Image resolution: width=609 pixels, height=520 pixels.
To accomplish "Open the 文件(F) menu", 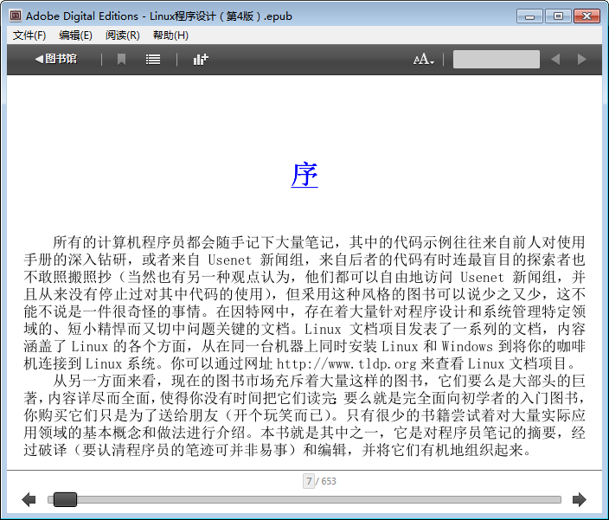I will coord(29,35).
